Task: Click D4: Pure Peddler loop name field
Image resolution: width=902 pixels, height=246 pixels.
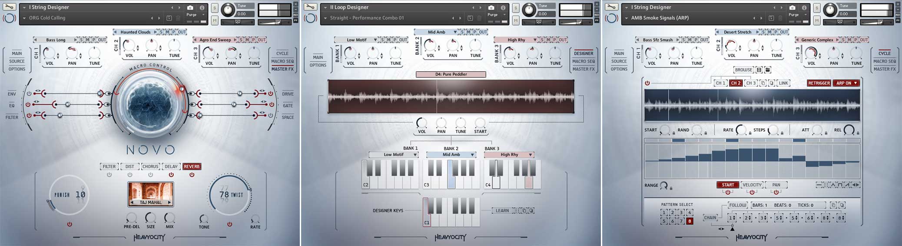Action: (x=451, y=74)
